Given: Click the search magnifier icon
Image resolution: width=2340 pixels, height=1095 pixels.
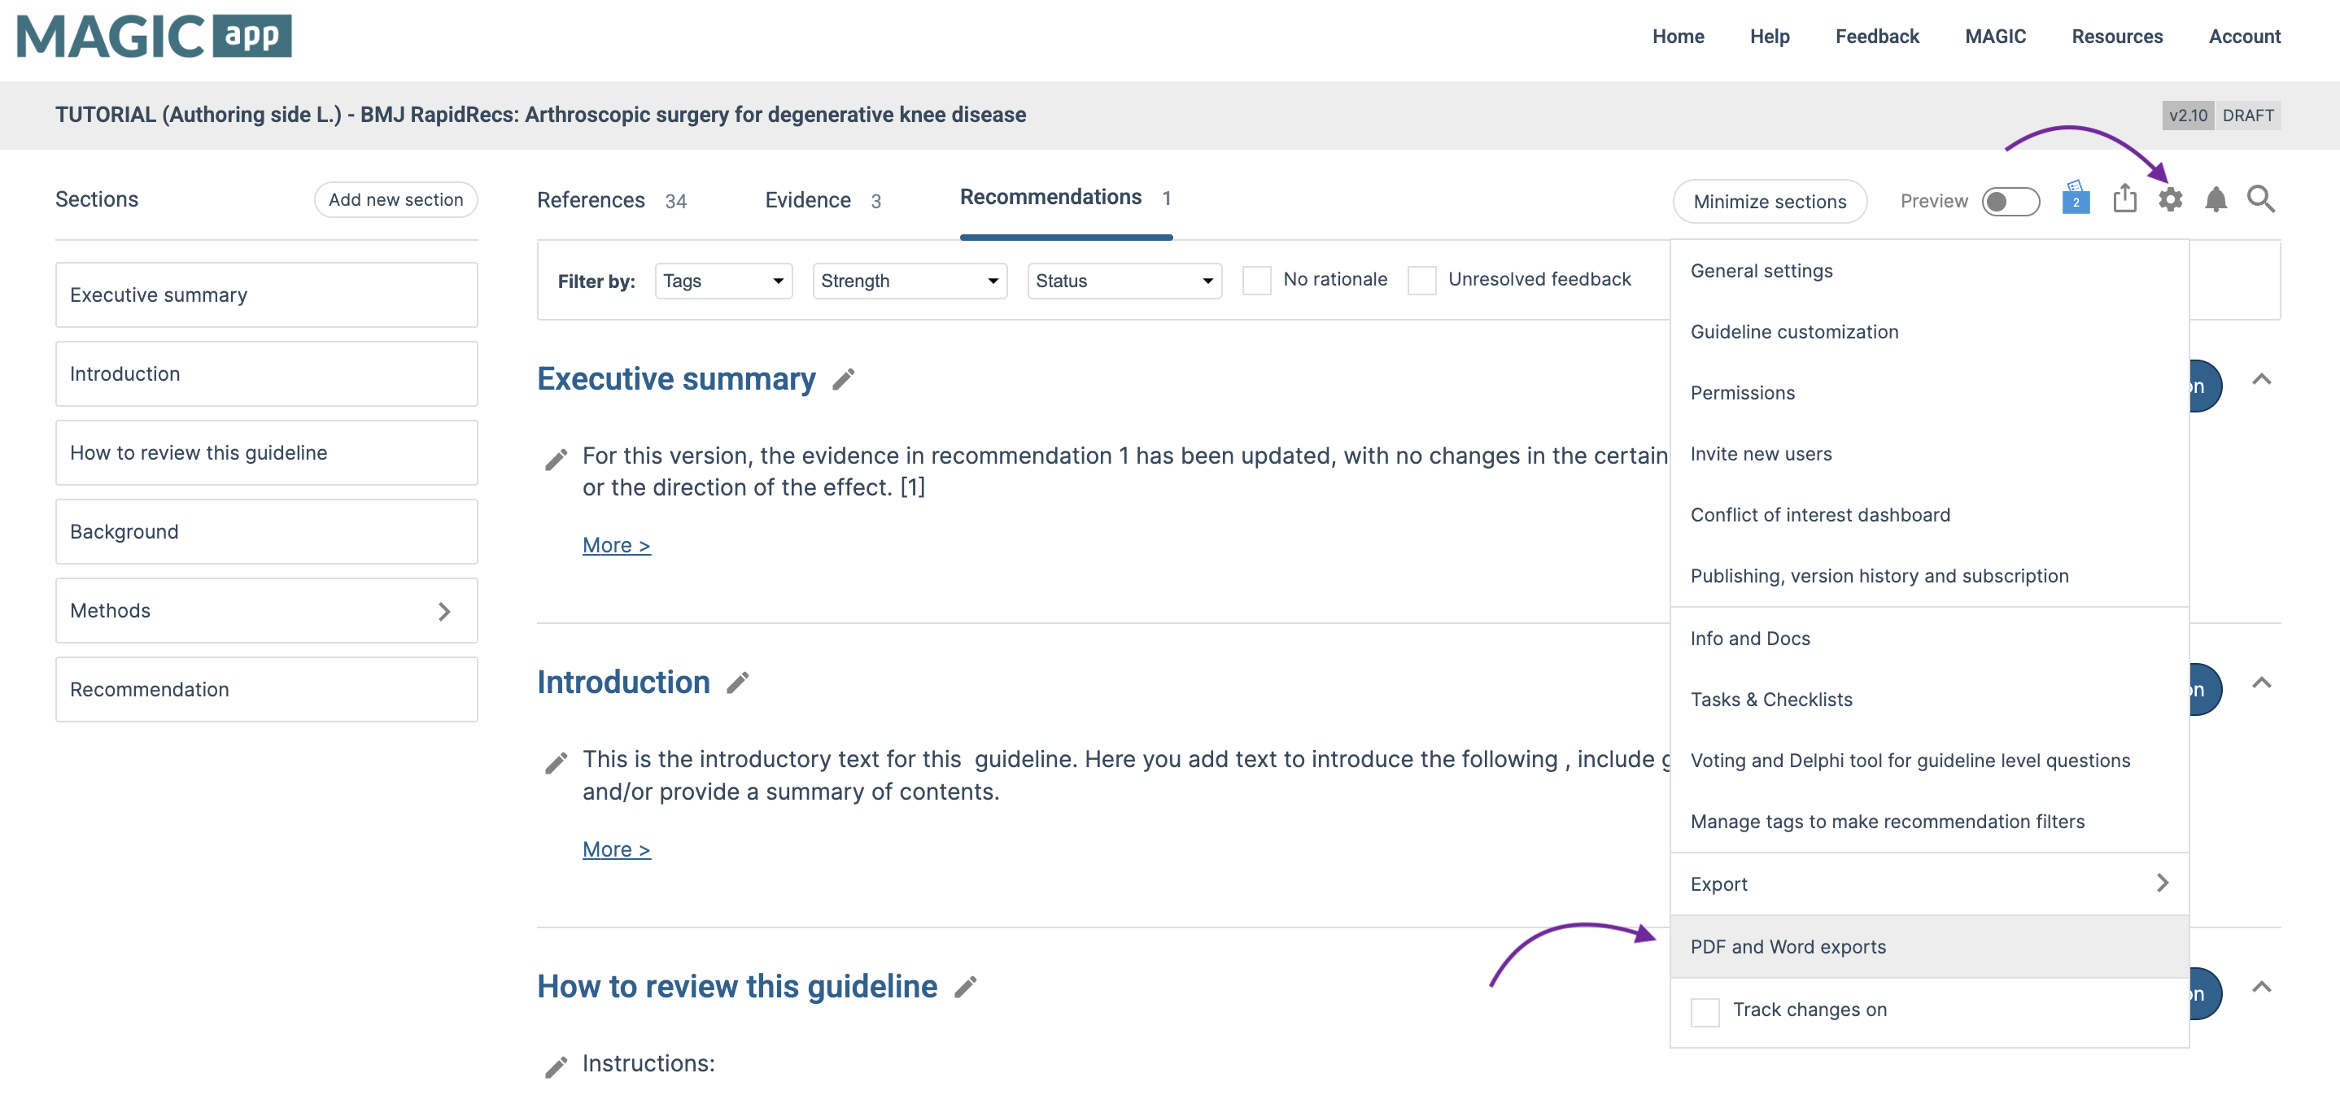Looking at the screenshot, I should click(2260, 198).
